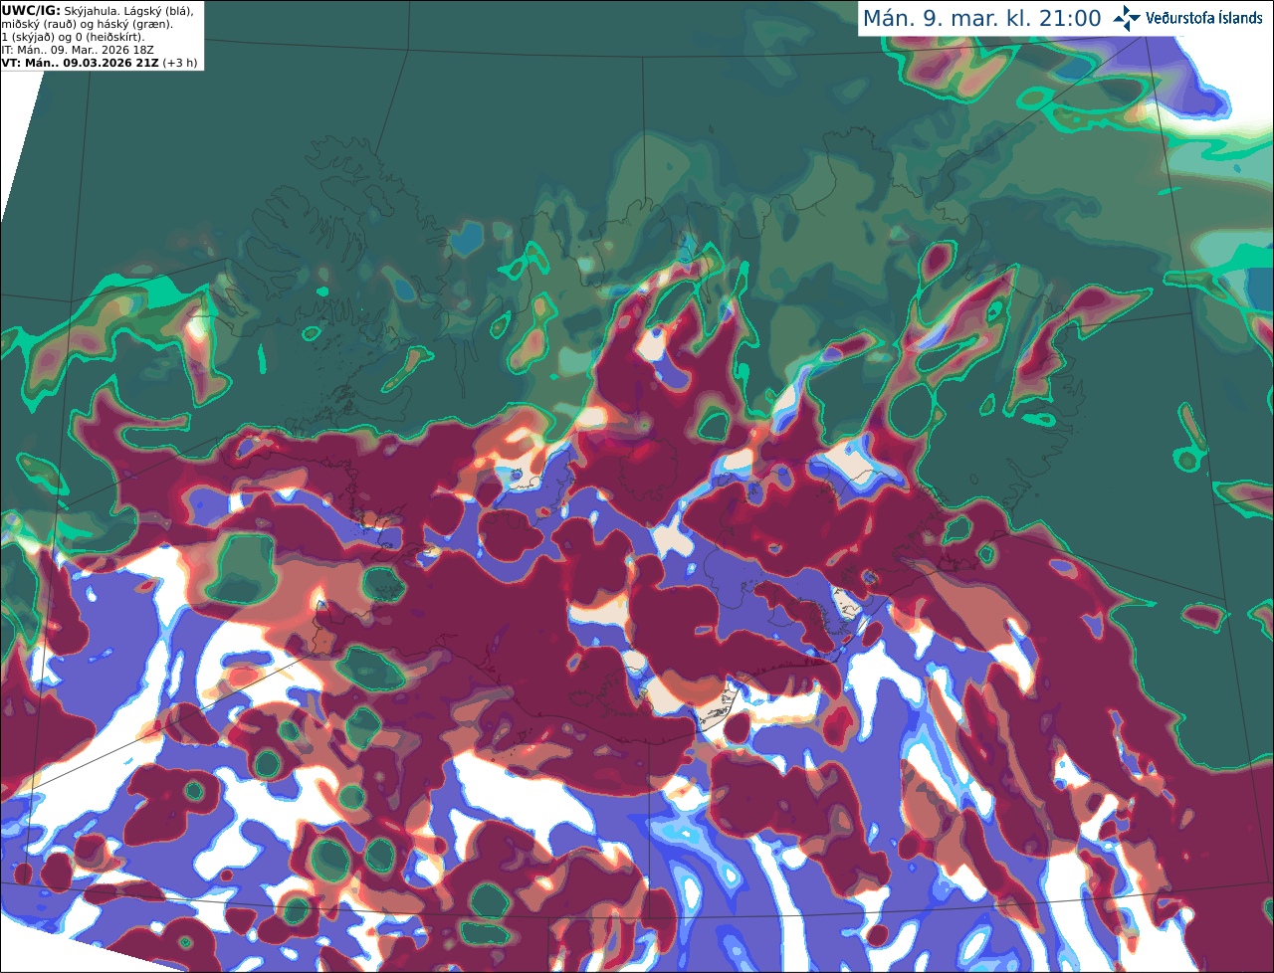Click the Veðurstofa Íslands pinwheel logo icon
The image size is (1274, 973).
click(1127, 18)
